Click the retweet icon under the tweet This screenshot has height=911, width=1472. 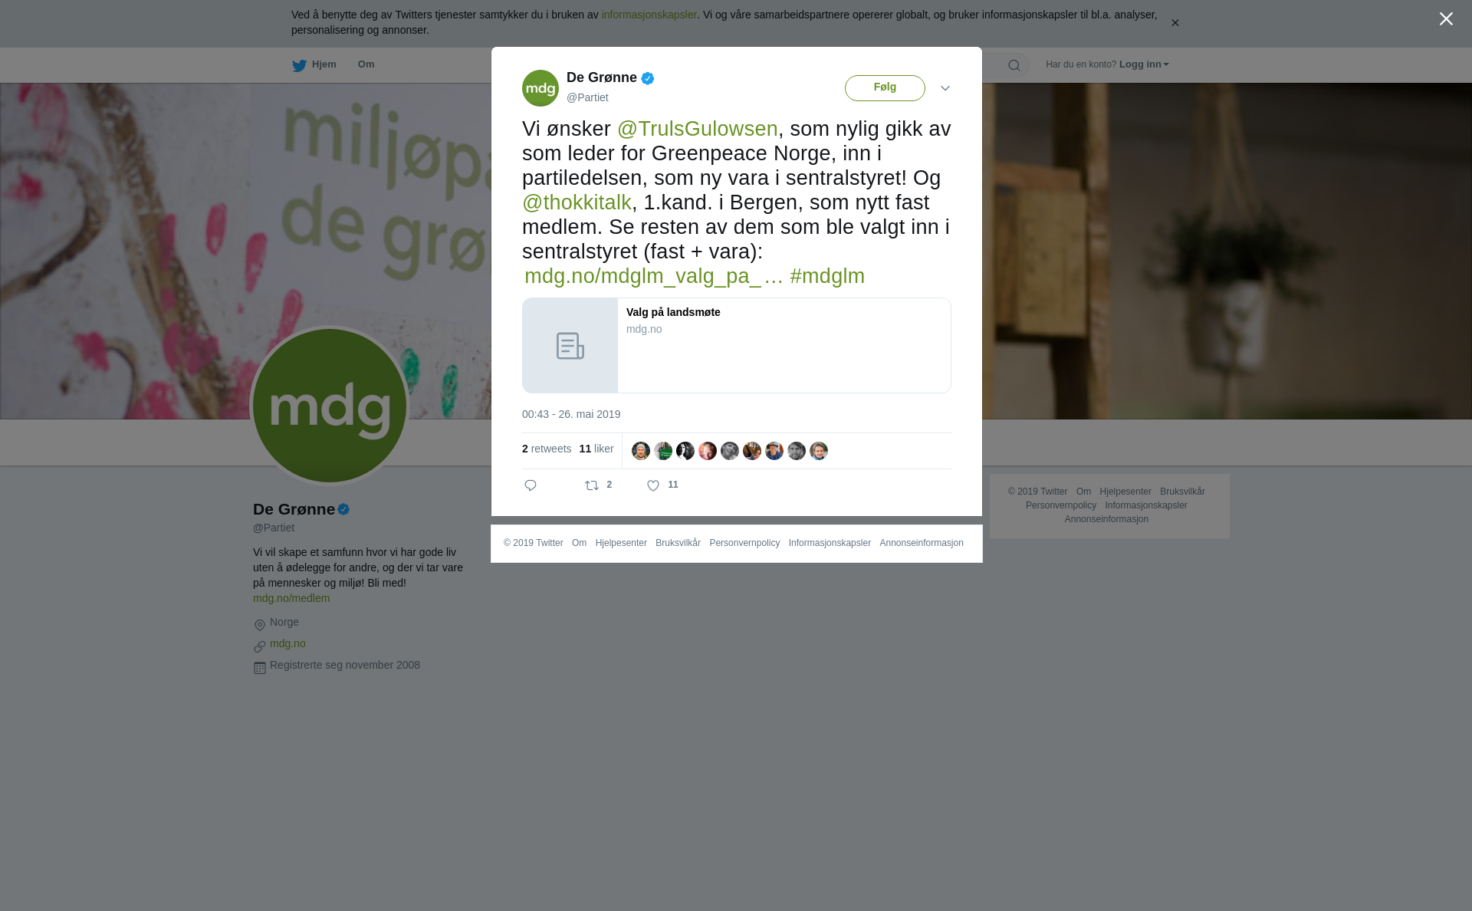point(592,485)
